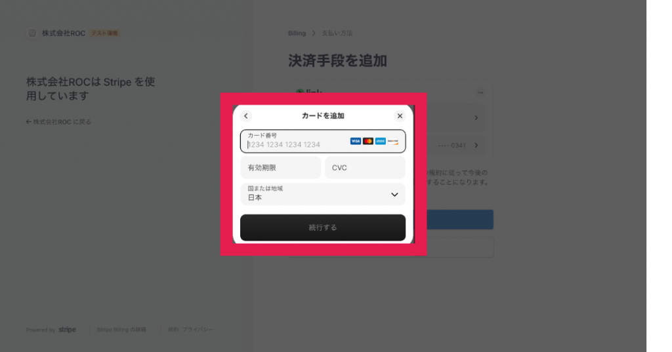Close the カードを追加 dialog
672x352 pixels.
[400, 115]
